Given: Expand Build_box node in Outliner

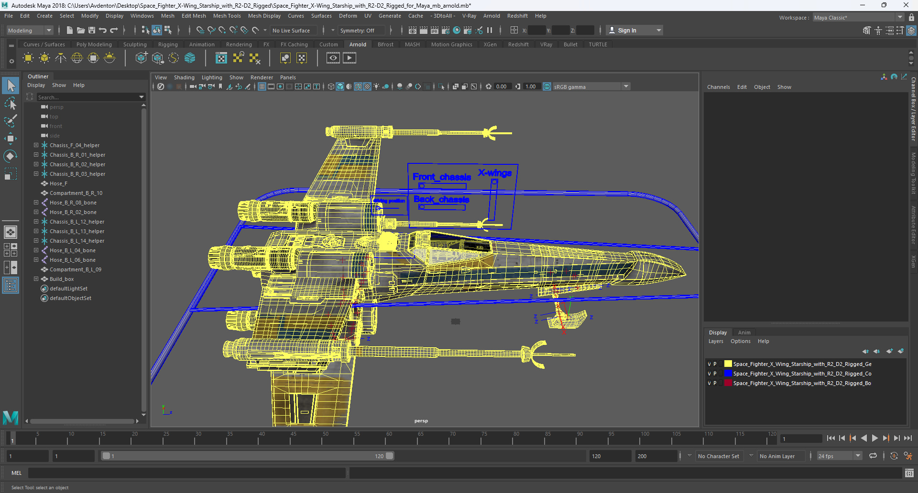Looking at the screenshot, I should click(x=36, y=279).
